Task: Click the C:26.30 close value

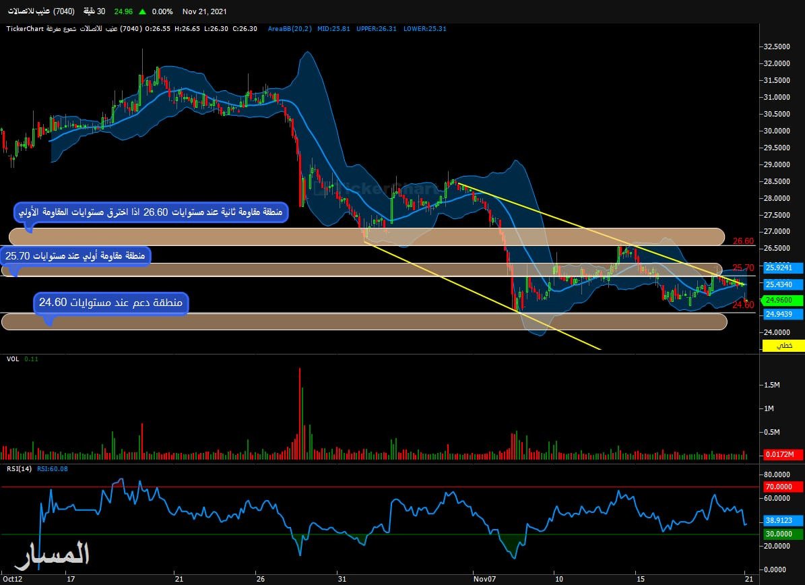Action: [245, 29]
